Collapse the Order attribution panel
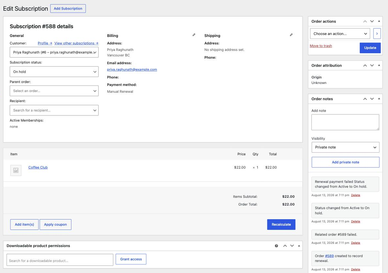Screen dimensions: 388x273 [379, 65]
